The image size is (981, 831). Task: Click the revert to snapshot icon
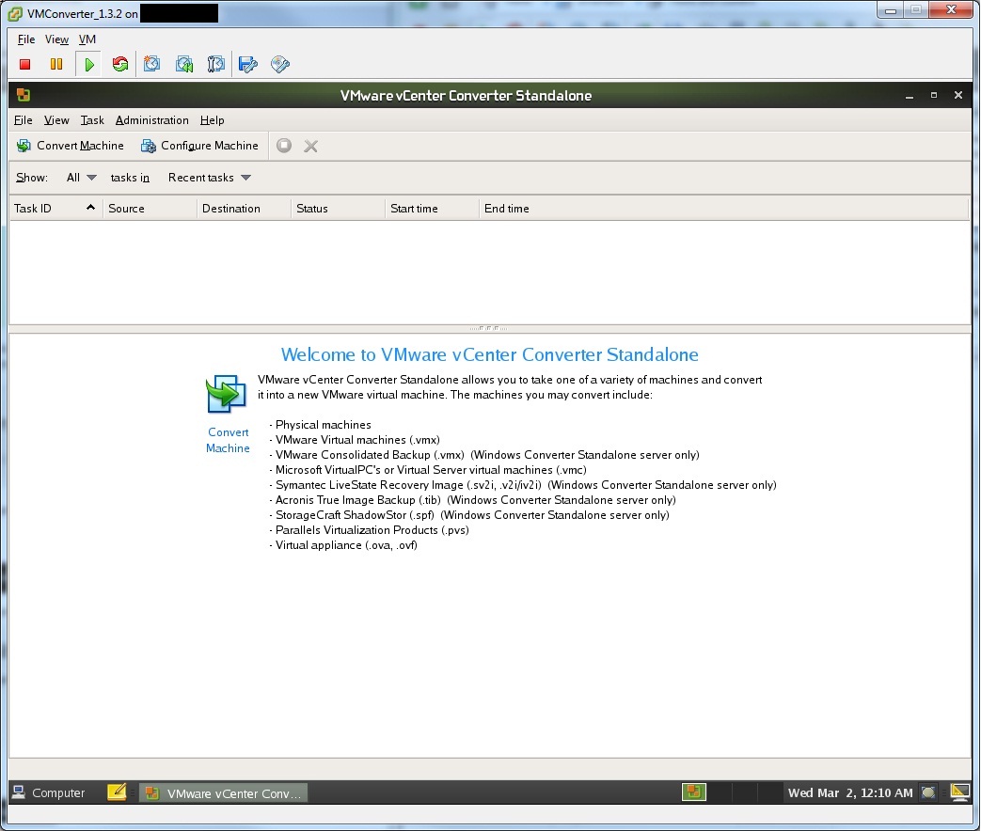[x=184, y=64]
